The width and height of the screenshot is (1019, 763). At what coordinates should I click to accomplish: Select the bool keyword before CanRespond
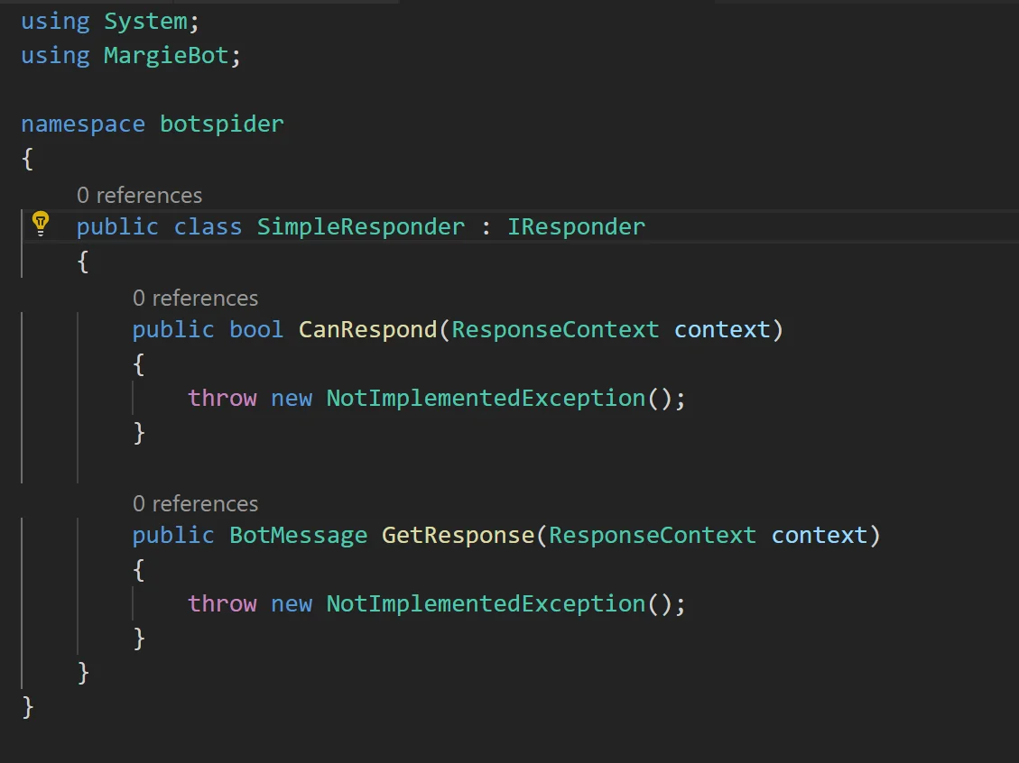256,330
